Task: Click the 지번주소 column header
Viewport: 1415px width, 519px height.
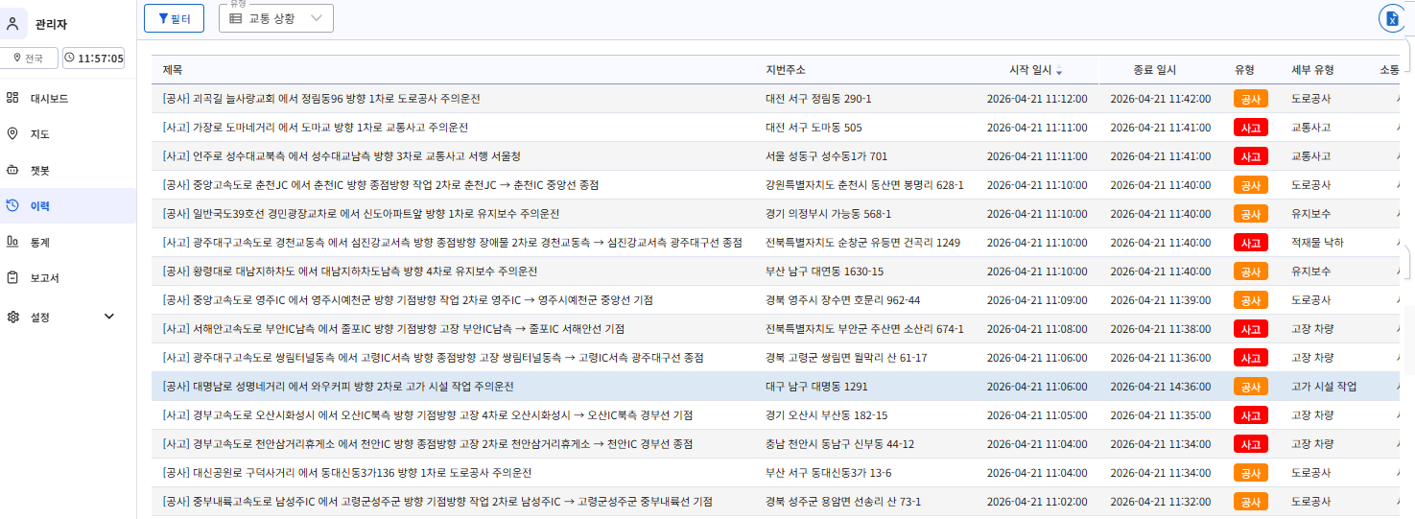Action: 786,70
